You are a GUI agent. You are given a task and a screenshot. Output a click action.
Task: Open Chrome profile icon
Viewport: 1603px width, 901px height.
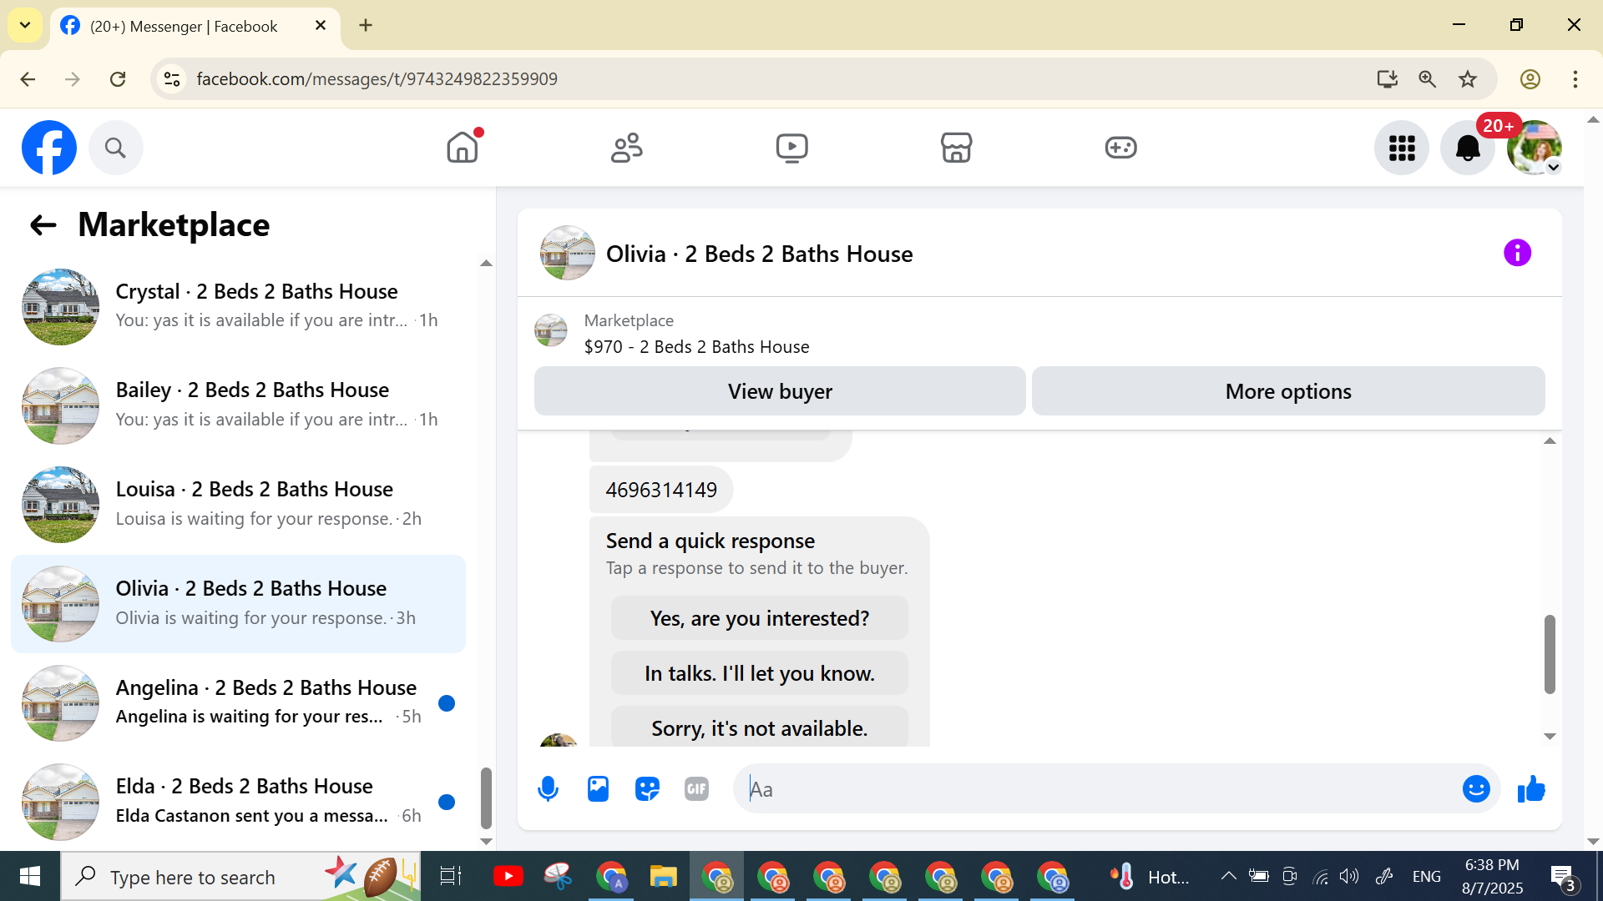1530,79
